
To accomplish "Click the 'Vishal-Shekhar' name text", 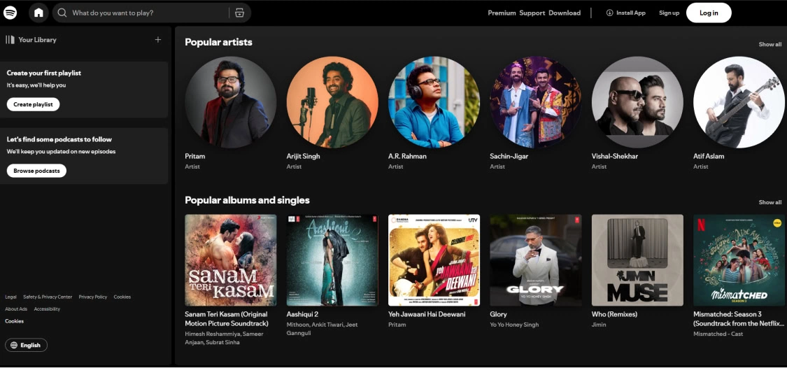I will tap(615, 156).
